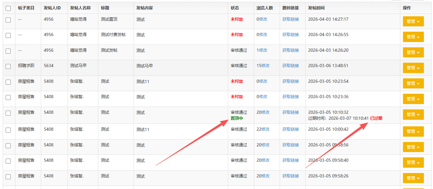433x189 pixels.
Task: Click 获取链接 for post at 10:00:42
Action: [x=291, y=129]
